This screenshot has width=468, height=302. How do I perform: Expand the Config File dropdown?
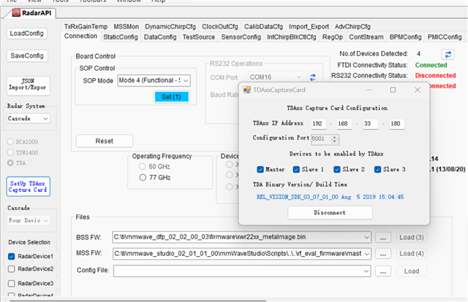[x=366, y=271]
